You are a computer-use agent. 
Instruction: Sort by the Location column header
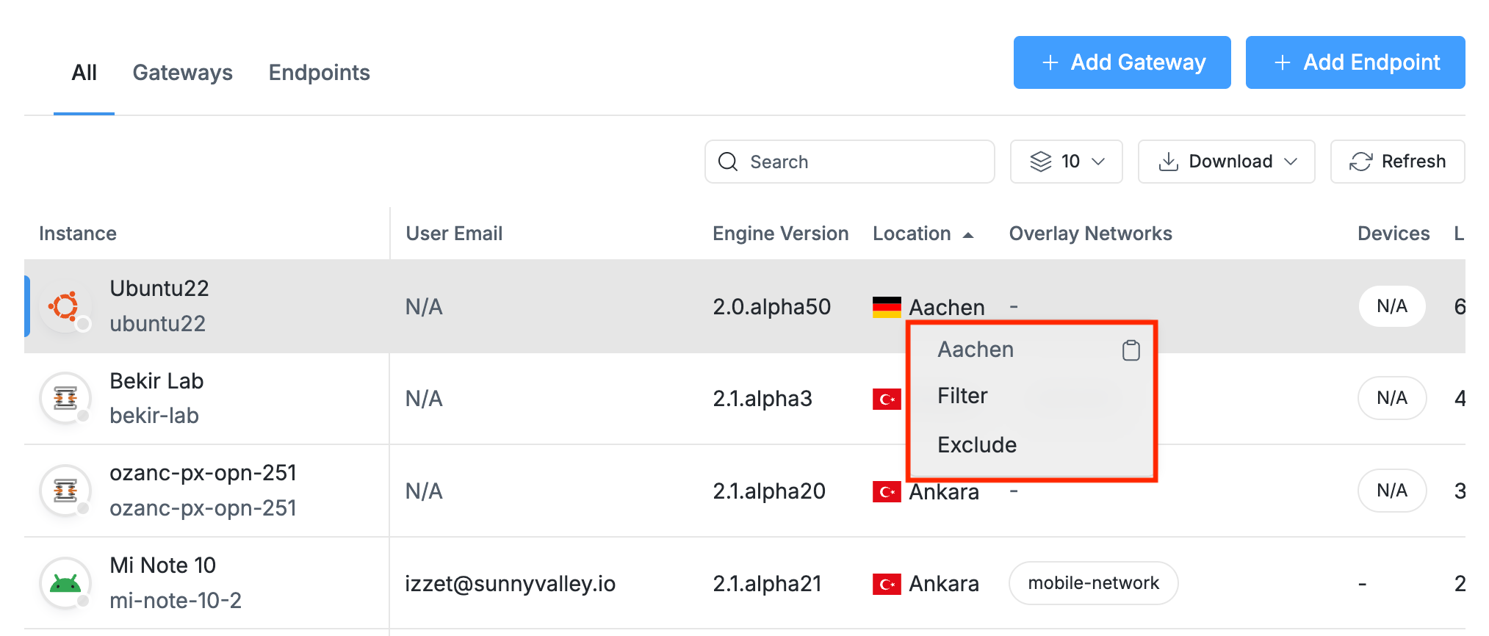tap(912, 234)
